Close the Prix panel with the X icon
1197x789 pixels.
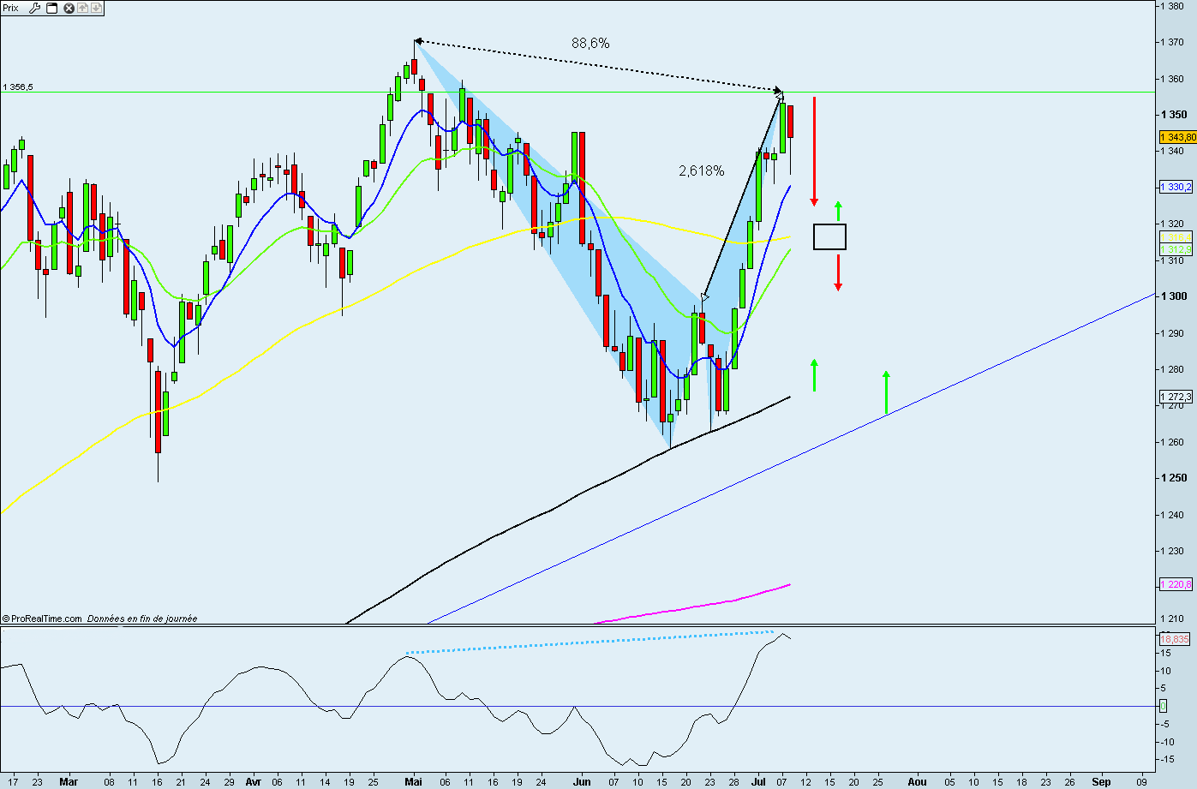point(70,8)
